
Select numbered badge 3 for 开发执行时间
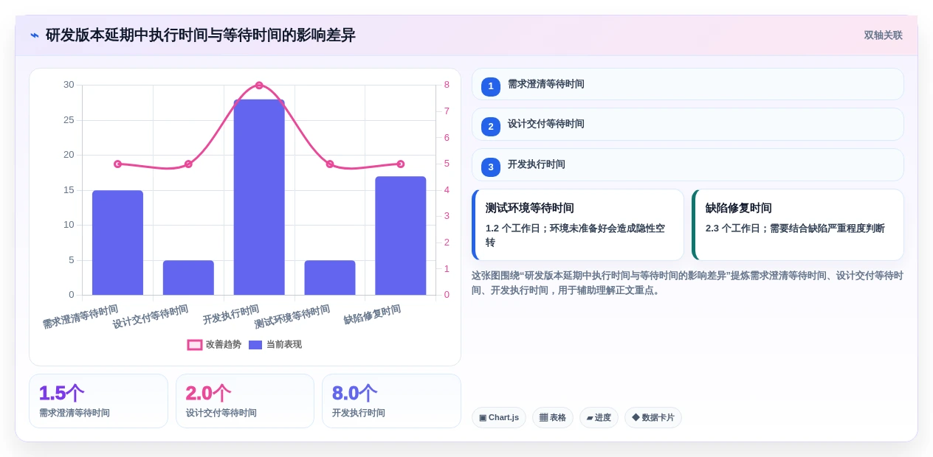[x=491, y=167]
